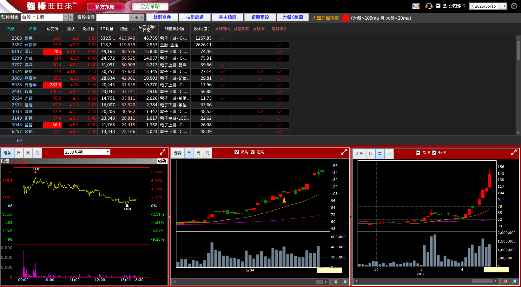Toggle 短均 checkbox on daily chart
Screen dimensions: 521x287
coord(253,152)
